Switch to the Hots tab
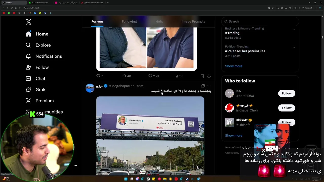The width and height of the screenshot is (324, 182). [x=159, y=21]
